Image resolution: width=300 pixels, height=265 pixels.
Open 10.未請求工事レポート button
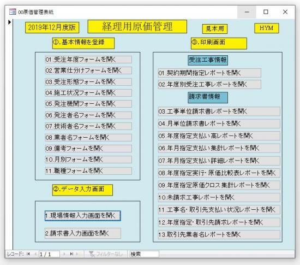coord(219,197)
